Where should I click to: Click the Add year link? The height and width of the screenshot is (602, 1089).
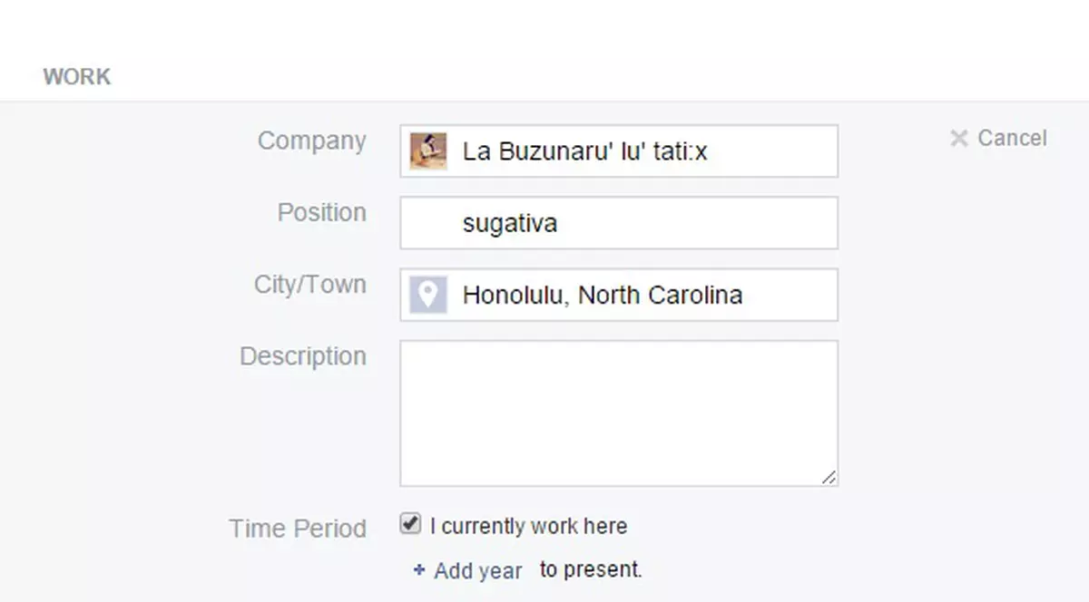476,570
